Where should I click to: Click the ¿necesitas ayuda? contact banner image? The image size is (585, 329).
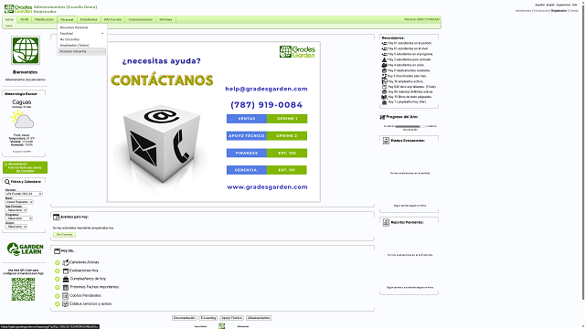214,122
